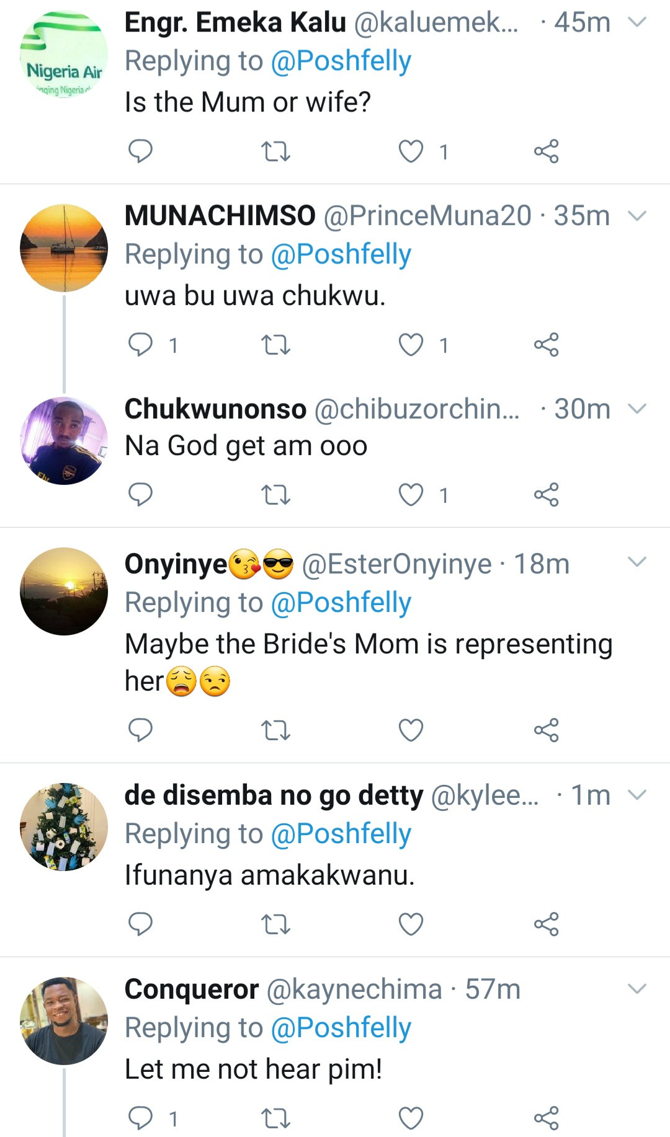Image resolution: width=670 pixels, height=1137 pixels.
Task: Expand tweet menu for MUNACHIMSO
Action: [637, 216]
